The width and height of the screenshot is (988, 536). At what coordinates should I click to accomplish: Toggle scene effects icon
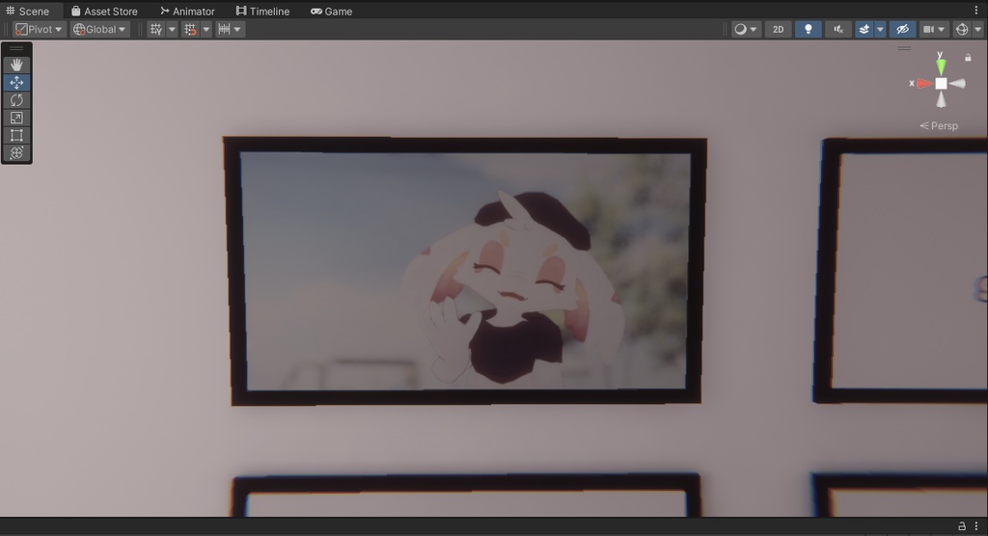click(864, 29)
